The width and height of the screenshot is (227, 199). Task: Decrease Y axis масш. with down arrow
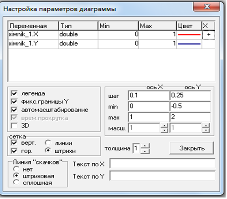(x=206, y=130)
